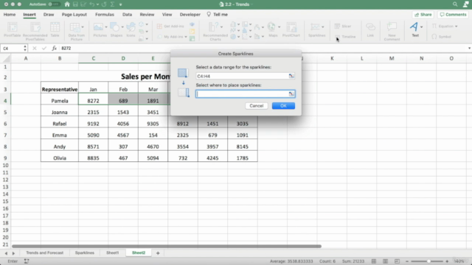Switch to the Sparklines sheet tab
472x265 pixels.
tap(85, 252)
